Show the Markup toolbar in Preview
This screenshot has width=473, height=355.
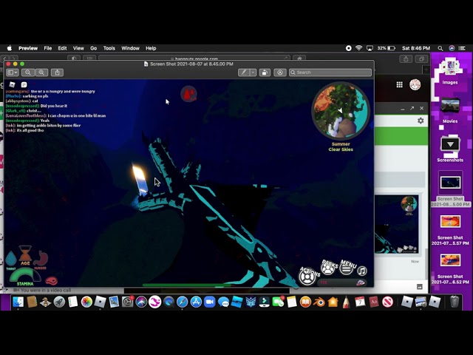[x=280, y=72]
